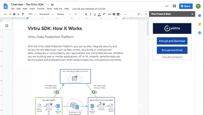The image size is (204, 115).
Task: Close the Virtru Protect & Share panel
Action: (x=192, y=14)
